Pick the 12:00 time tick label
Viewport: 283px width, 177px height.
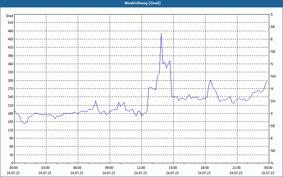pos(141,168)
